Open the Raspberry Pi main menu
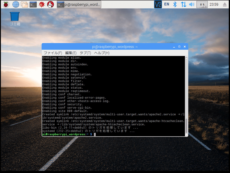Viewport: 230px width, 173px height. tap(6, 4)
